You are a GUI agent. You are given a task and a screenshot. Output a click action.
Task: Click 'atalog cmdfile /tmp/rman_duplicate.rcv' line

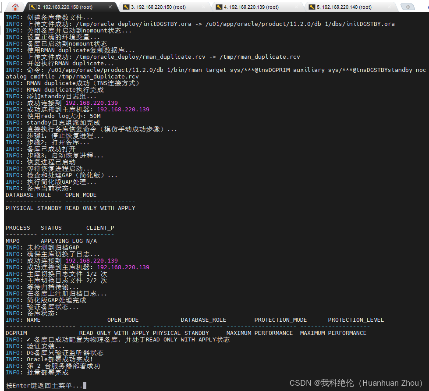(x=72, y=77)
